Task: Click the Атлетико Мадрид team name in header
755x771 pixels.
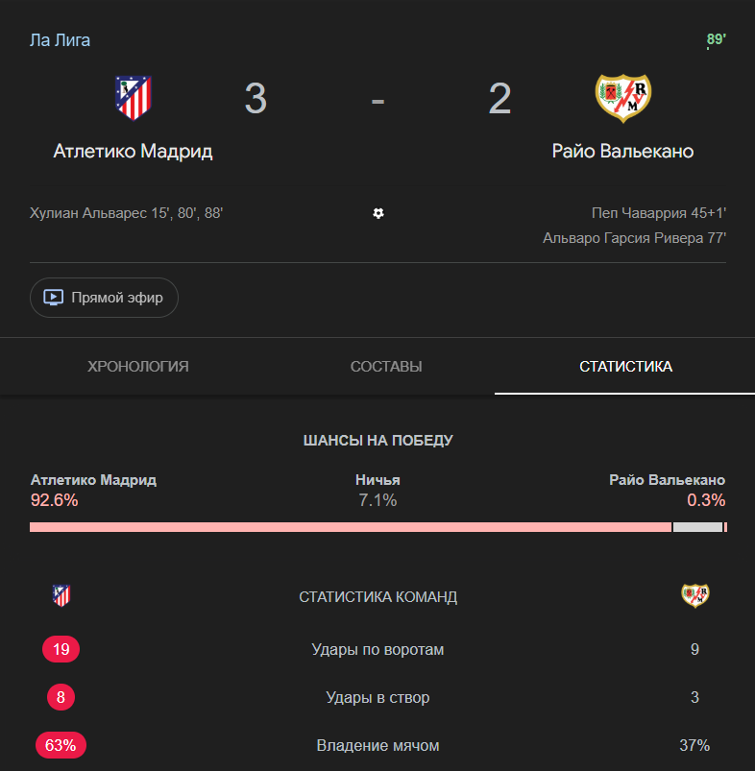Action: click(x=133, y=152)
